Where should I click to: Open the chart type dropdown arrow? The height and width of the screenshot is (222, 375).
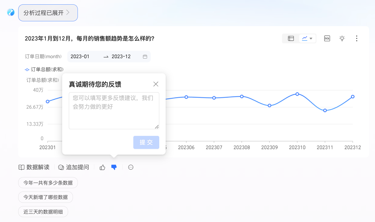(x=311, y=39)
